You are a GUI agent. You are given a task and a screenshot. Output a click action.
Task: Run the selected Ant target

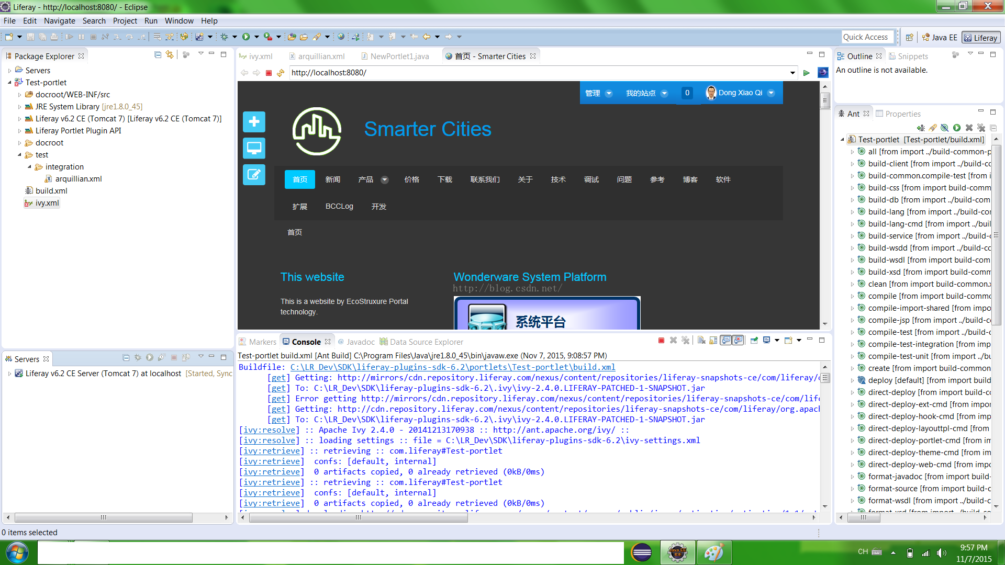(957, 128)
